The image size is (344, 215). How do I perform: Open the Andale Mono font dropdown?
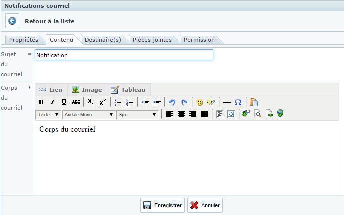click(88, 114)
